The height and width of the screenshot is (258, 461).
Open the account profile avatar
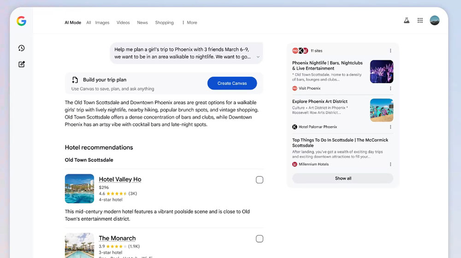(x=434, y=21)
